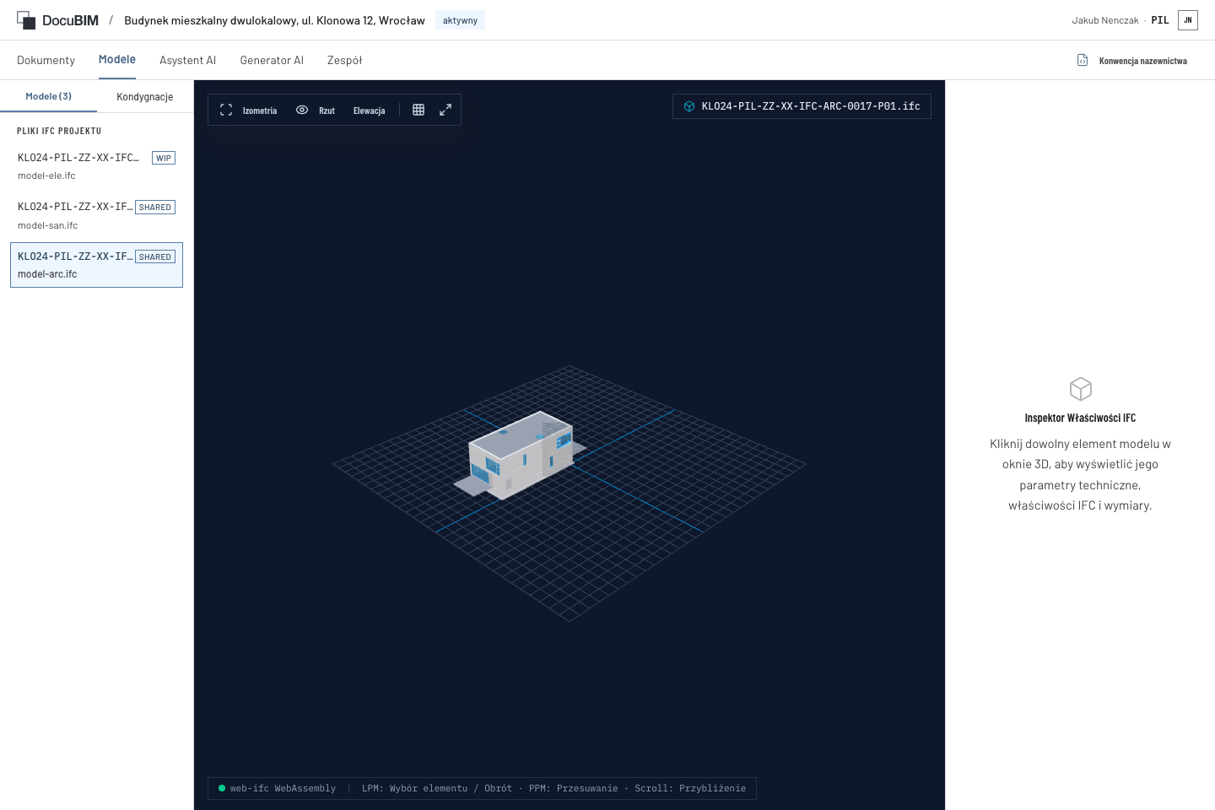Screen dimensions: 1215x810
Task: Toggle the grid display icon
Action: [418, 110]
